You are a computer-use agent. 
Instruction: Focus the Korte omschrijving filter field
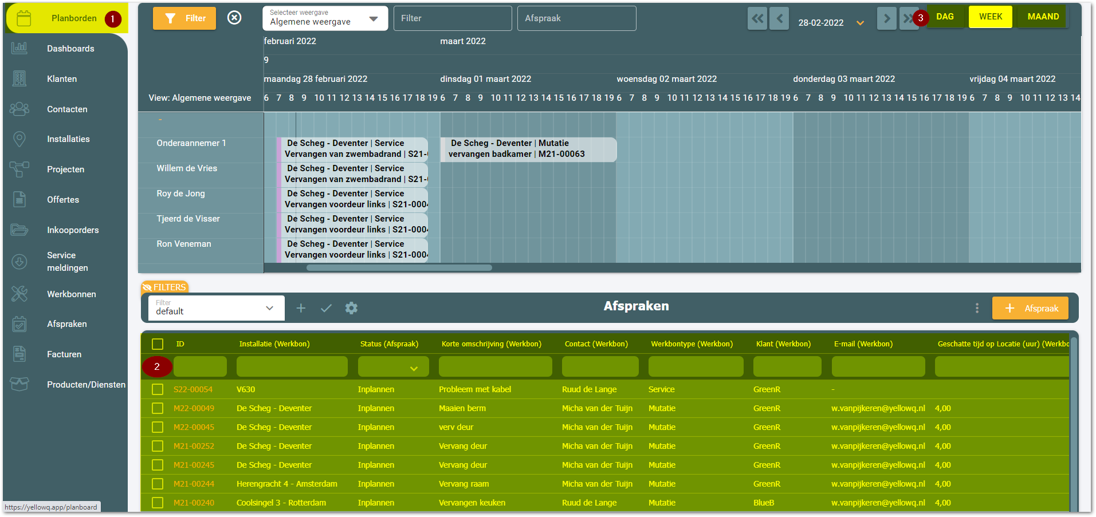point(496,366)
